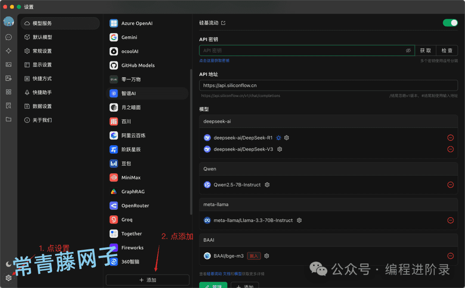Open 数据设置 settings section
The width and height of the screenshot is (465, 288).
point(60,106)
